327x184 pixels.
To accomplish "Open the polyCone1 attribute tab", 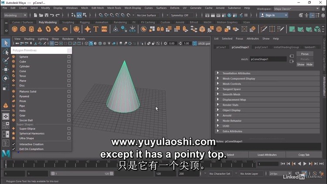I will [x=261, y=47].
